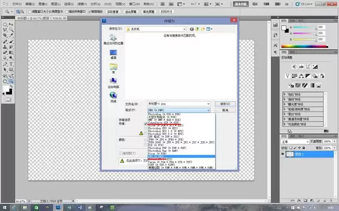Create new folder icon in save dialog
The image size is (339, 211).
[203, 29]
